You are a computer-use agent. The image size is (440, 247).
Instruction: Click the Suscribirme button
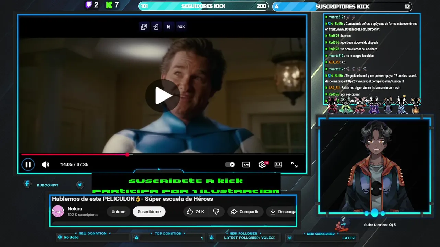click(x=149, y=212)
